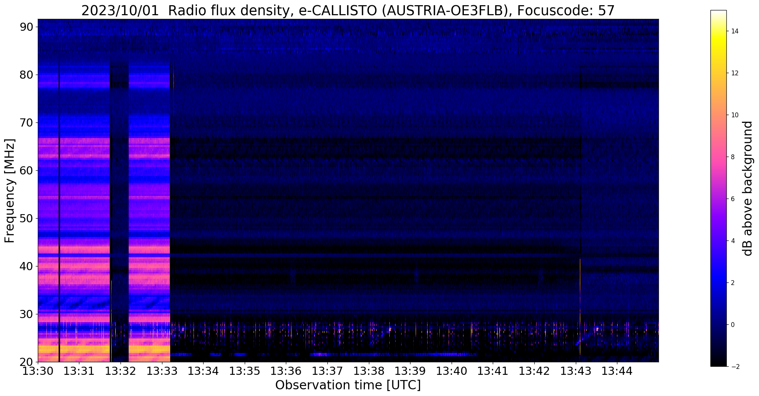Click the 13:33 time tick label
759x396 pixels.
click(x=162, y=371)
